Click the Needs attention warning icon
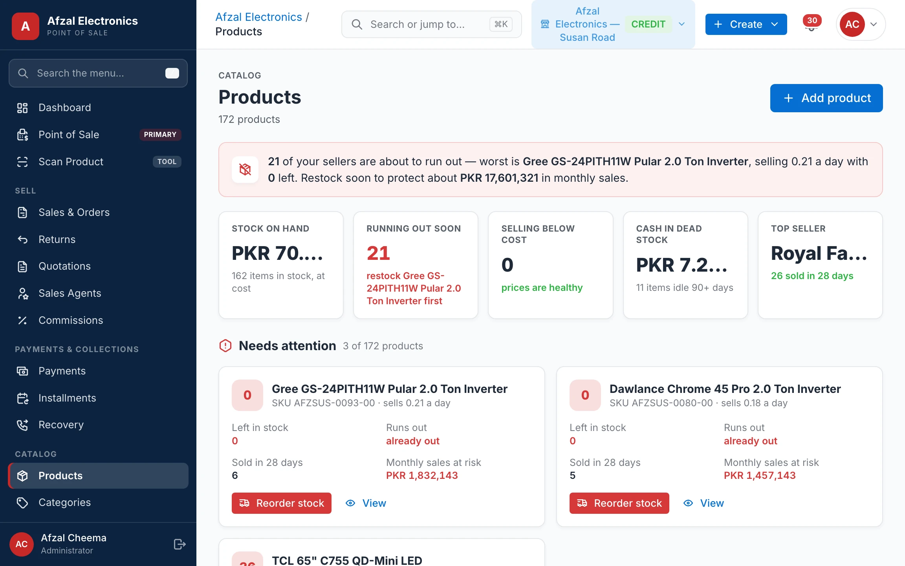 coord(225,346)
